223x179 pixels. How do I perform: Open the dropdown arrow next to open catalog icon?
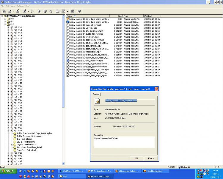14,11
